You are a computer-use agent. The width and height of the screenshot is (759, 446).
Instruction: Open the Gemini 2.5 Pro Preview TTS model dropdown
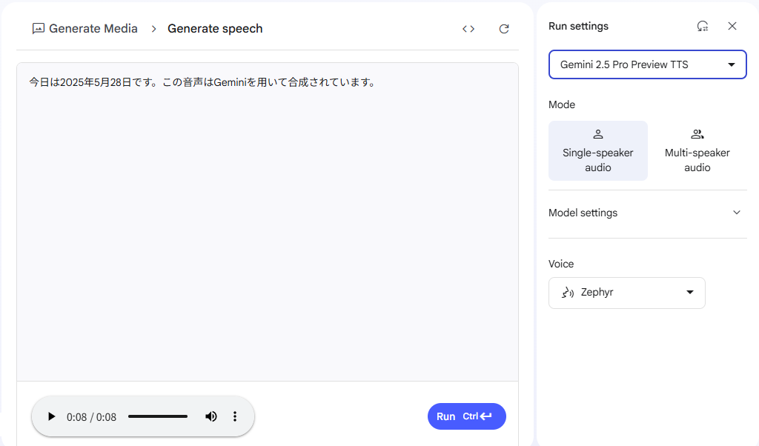[x=647, y=64]
